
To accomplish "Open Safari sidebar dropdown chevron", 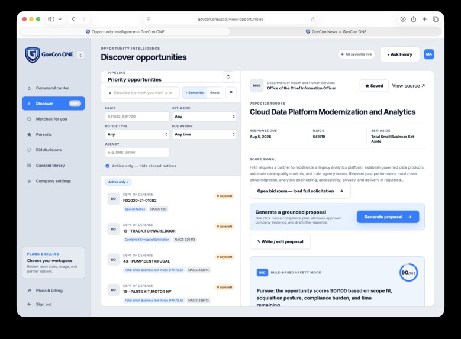I will (x=60, y=19).
